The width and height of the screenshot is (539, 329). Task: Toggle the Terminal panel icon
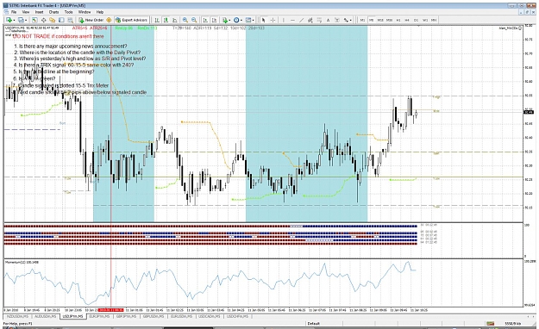tap(61, 20)
